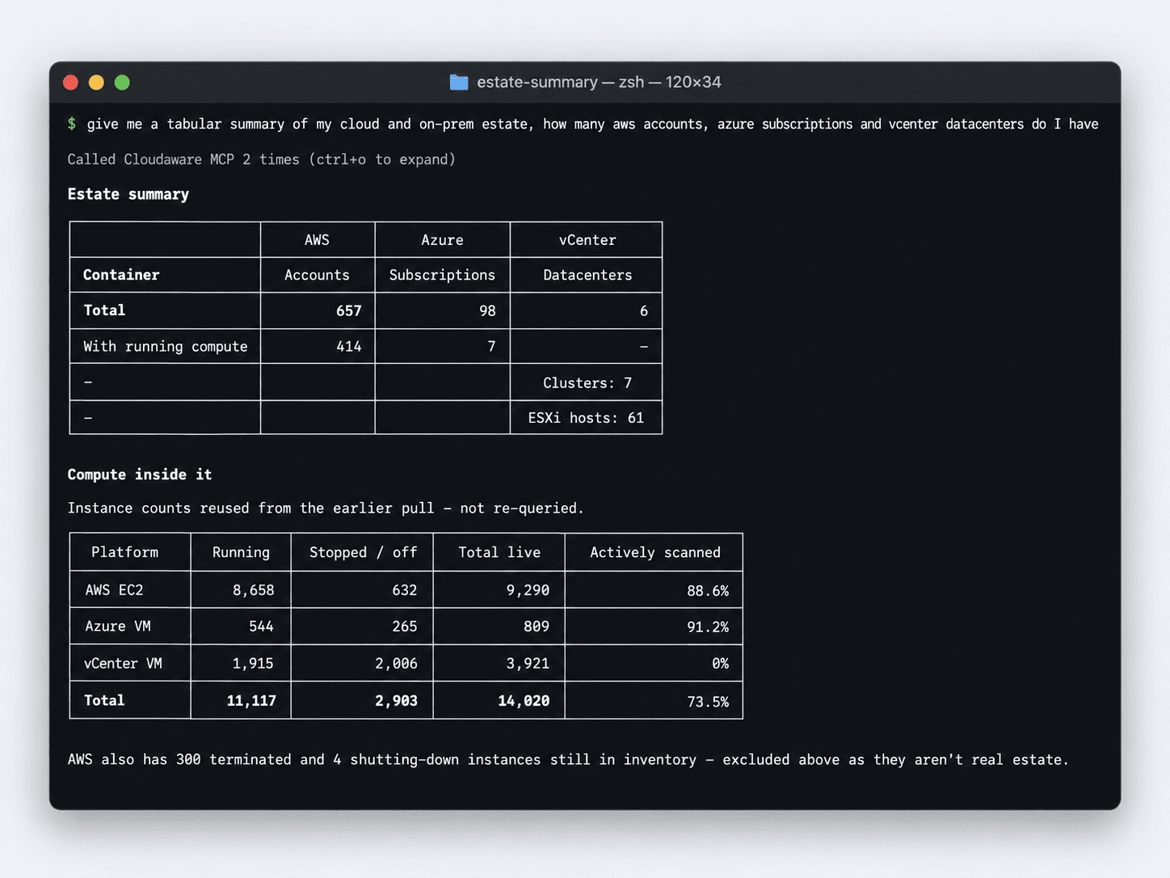Click the total running value '11,117'
The width and height of the screenshot is (1170, 878).
[x=251, y=701]
